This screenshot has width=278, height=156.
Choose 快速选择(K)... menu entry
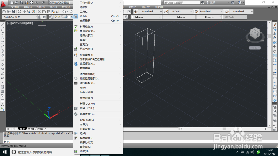98,31
